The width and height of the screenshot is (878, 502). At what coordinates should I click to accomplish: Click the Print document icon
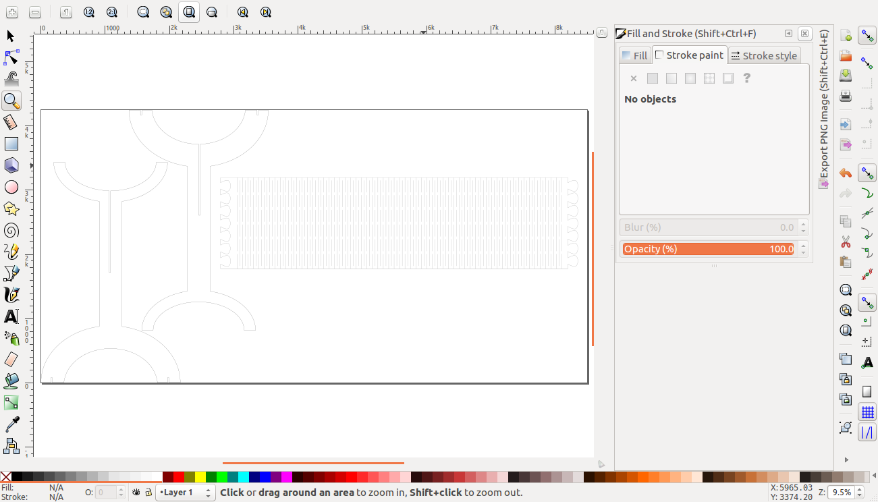(x=846, y=96)
